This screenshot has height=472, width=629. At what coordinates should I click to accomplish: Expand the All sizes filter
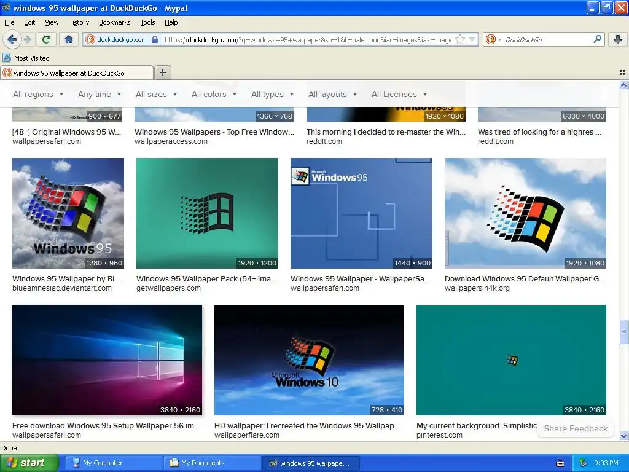tap(156, 94)
